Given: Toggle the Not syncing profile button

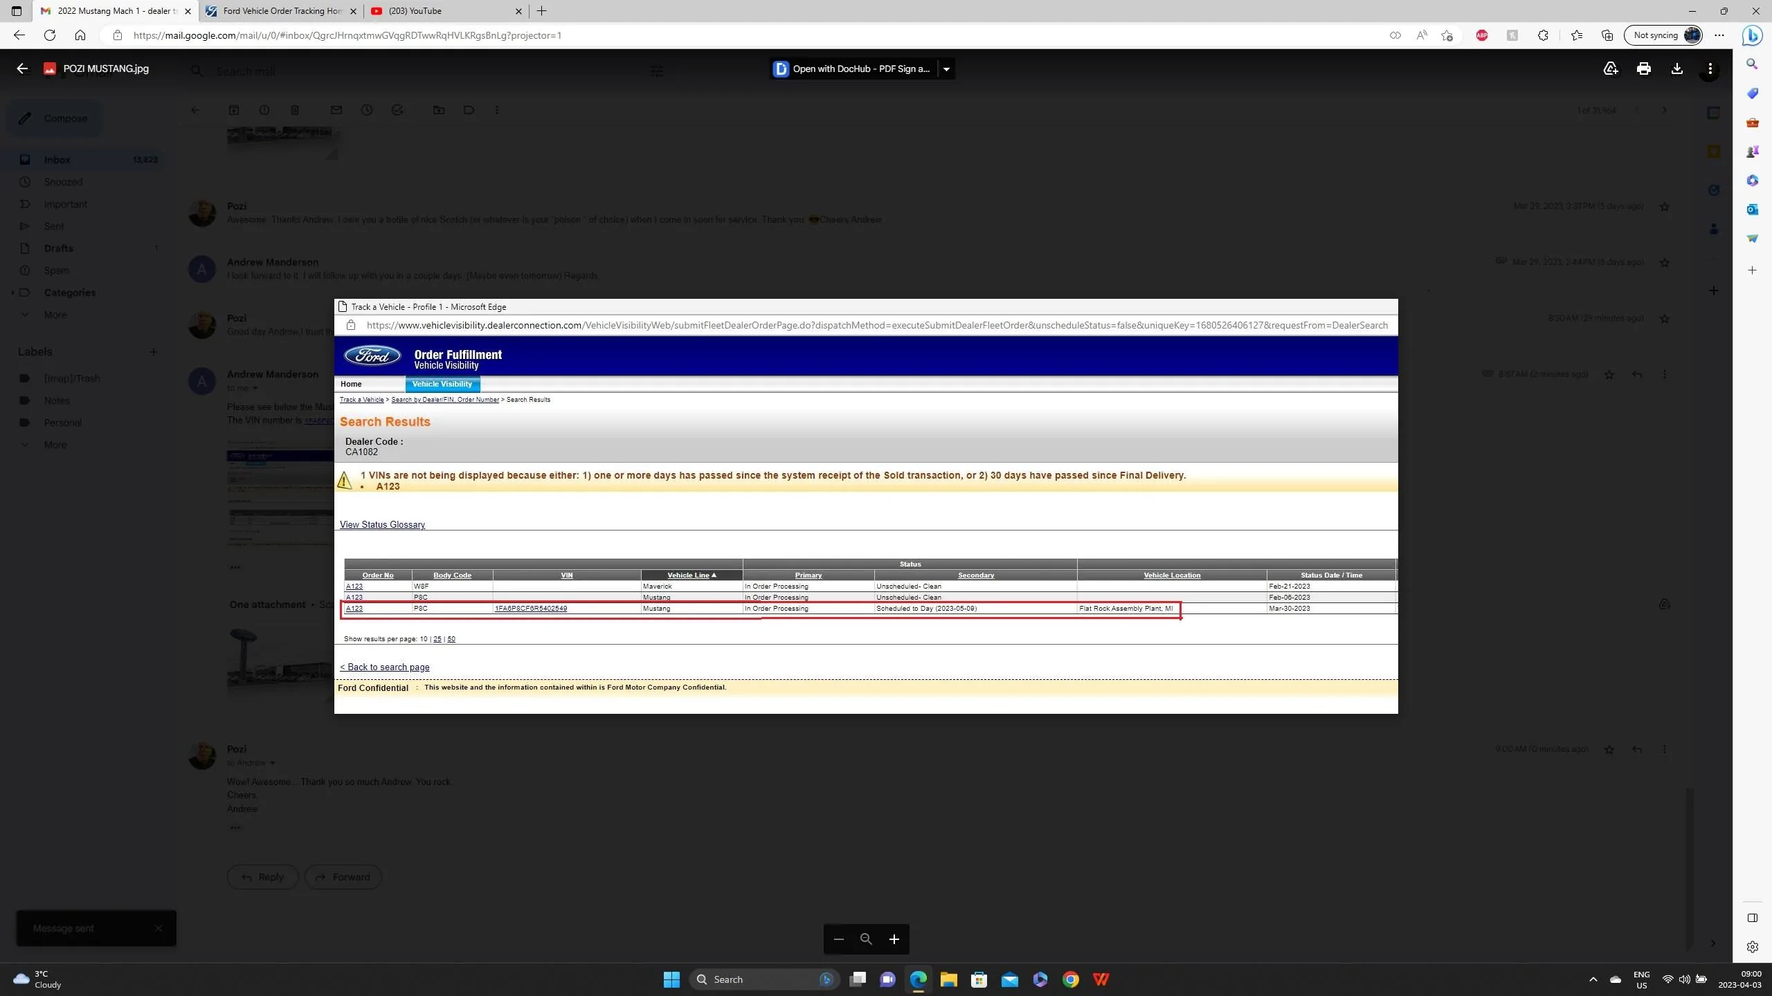Looking at the screenshot, I should [x=1663, y=35].
